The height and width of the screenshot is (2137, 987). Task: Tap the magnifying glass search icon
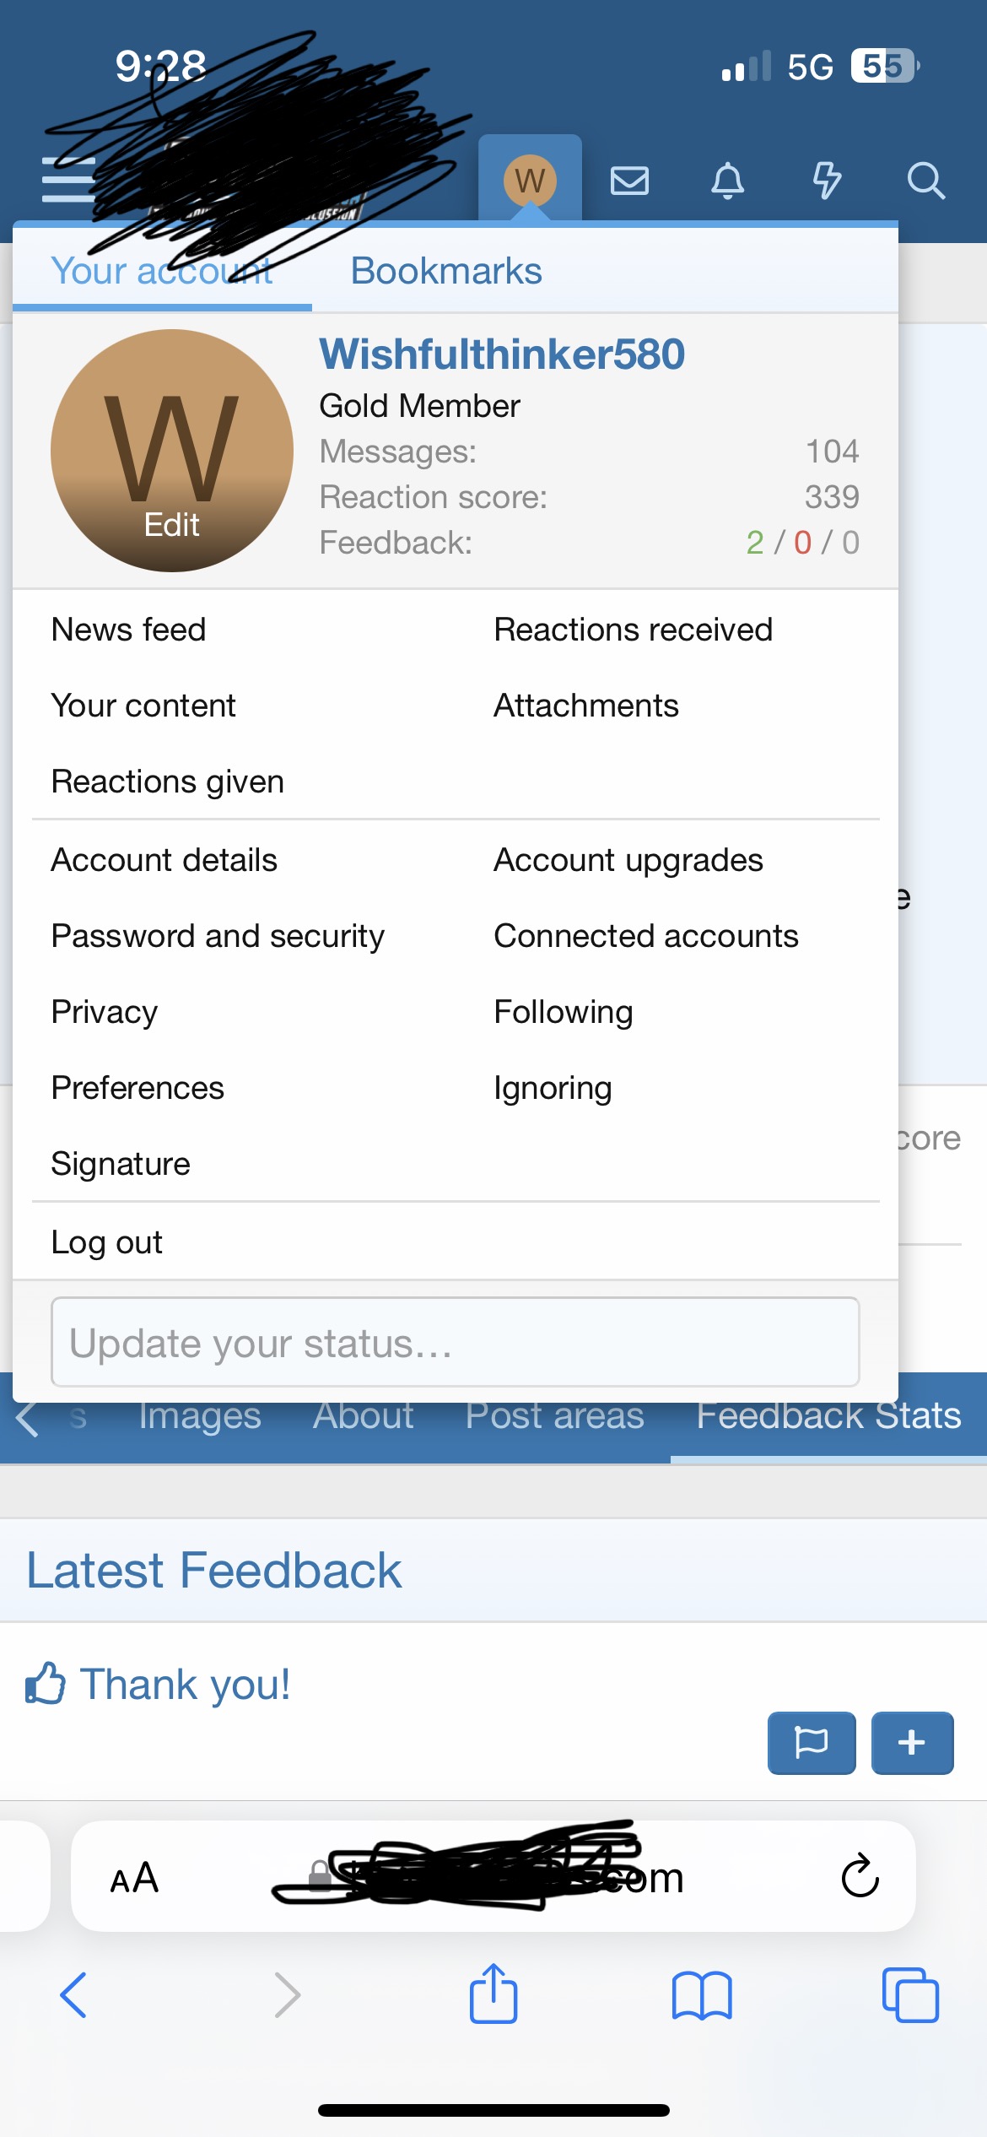(925, 181)
